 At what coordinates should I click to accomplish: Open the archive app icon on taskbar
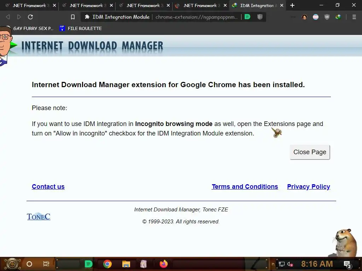144,264
